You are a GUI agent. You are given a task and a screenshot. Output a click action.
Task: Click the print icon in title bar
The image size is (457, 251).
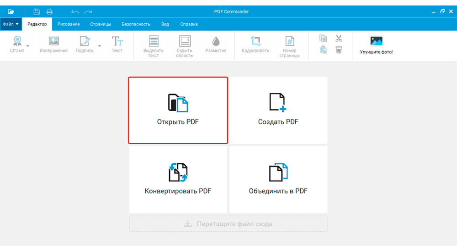pos(49,12)
